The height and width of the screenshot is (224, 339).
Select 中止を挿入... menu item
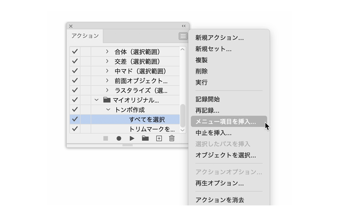click(213, 133)
